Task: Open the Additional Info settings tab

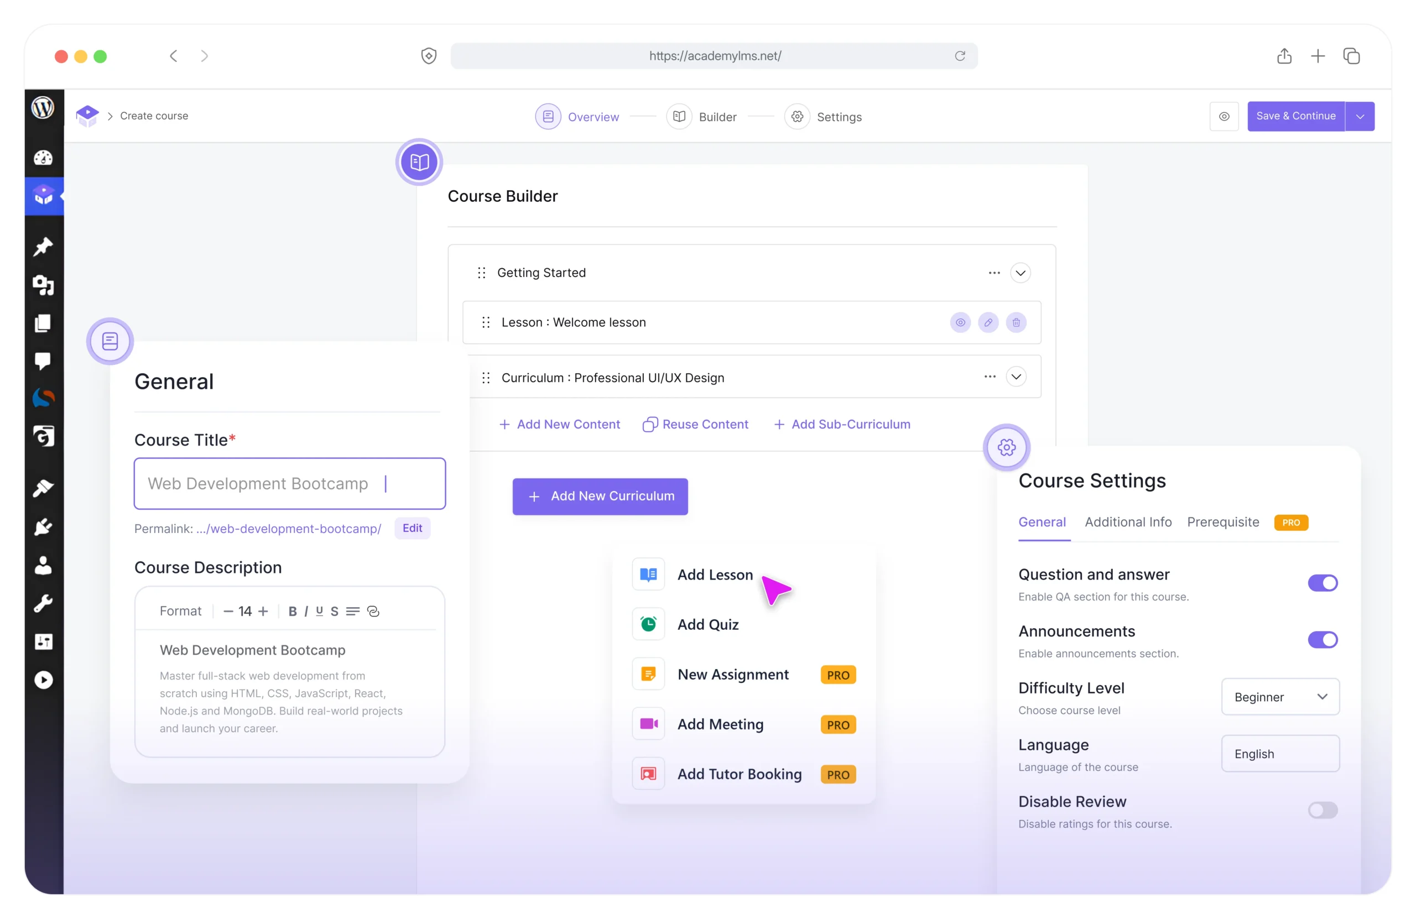Action: (x=1128, y=521)
